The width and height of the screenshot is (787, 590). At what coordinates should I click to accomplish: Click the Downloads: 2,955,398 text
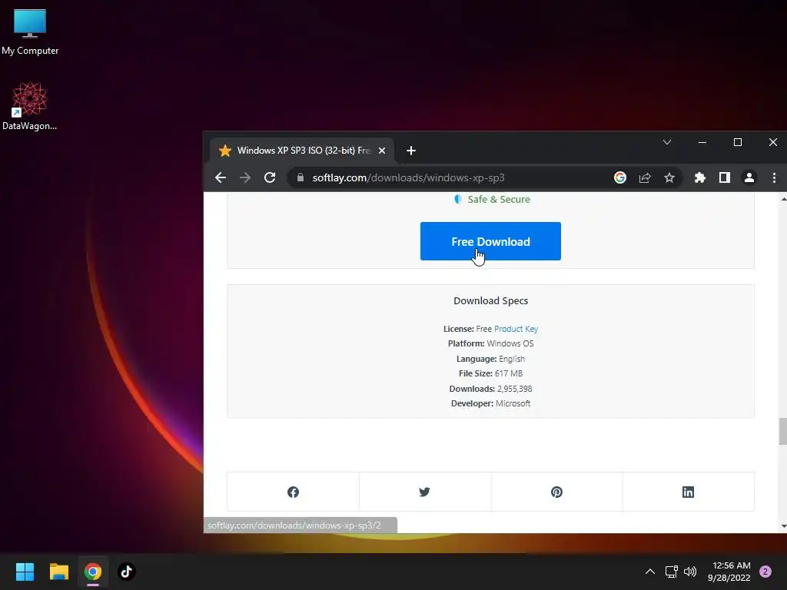490,389
